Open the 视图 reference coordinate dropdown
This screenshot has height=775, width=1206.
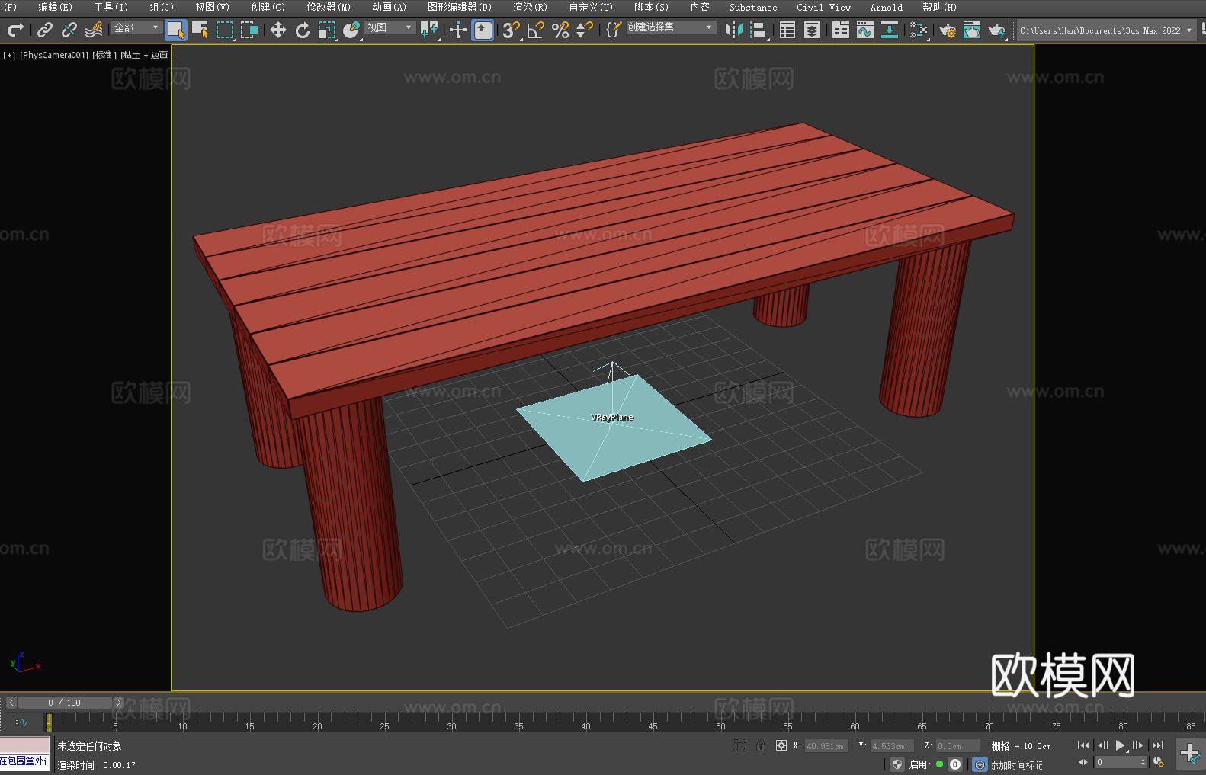390,27
